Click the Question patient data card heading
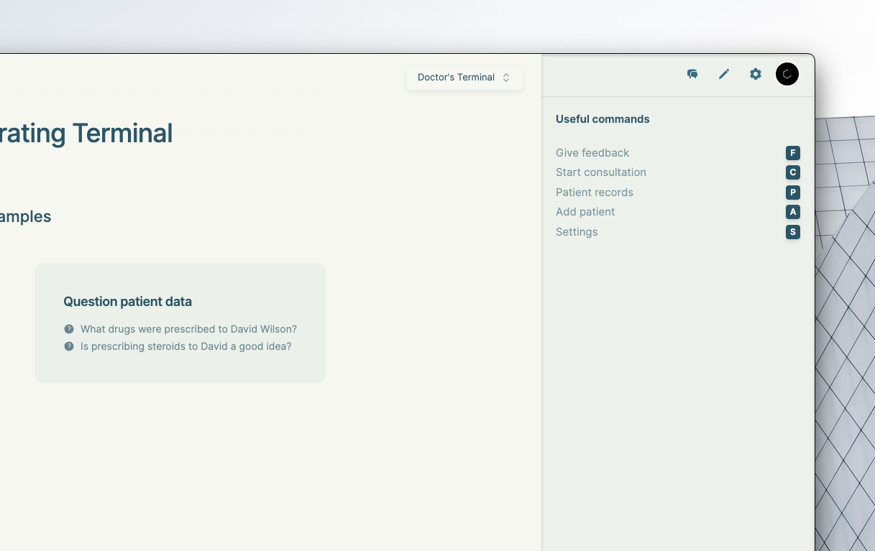Viewport: 875px width, 551px height. pos(127,302)
